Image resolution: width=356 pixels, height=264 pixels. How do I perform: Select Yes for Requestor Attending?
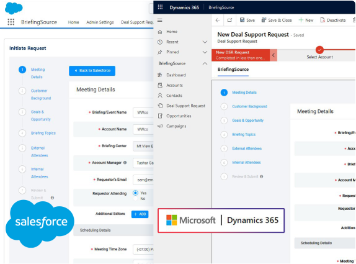[x=136, y=193]
